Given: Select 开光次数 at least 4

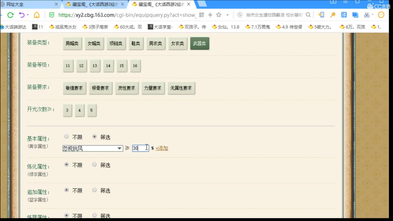Looking at the screenshot, I should (x=79, y=110).
